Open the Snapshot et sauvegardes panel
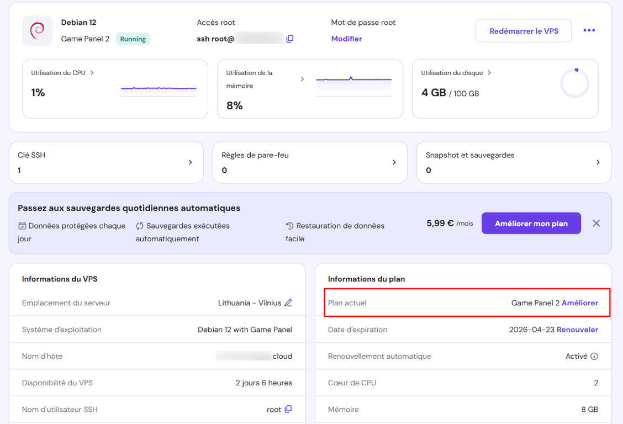This screenshot has height=424, width=623. pyautogui.click(x=598, y=162)
